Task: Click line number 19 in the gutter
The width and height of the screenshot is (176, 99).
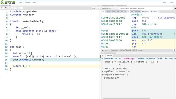Action: click(x=6, y=69)
